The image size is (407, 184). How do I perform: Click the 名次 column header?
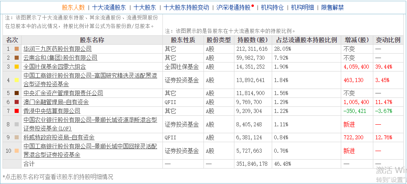(x=12, y=40)
